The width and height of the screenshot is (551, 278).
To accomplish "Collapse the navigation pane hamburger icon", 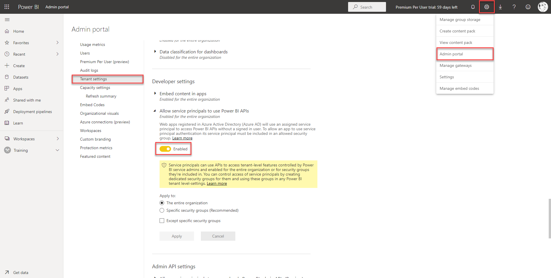I will [x=7, y=20].
